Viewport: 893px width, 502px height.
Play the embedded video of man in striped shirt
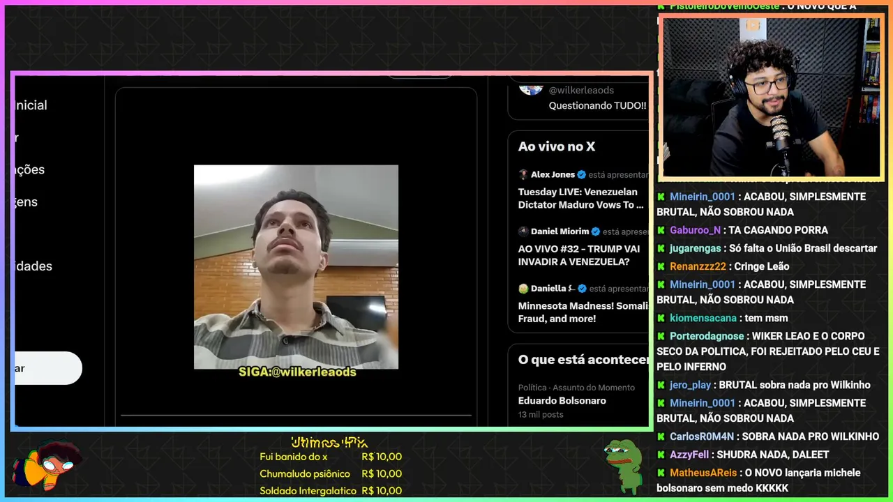click(296, 267)
